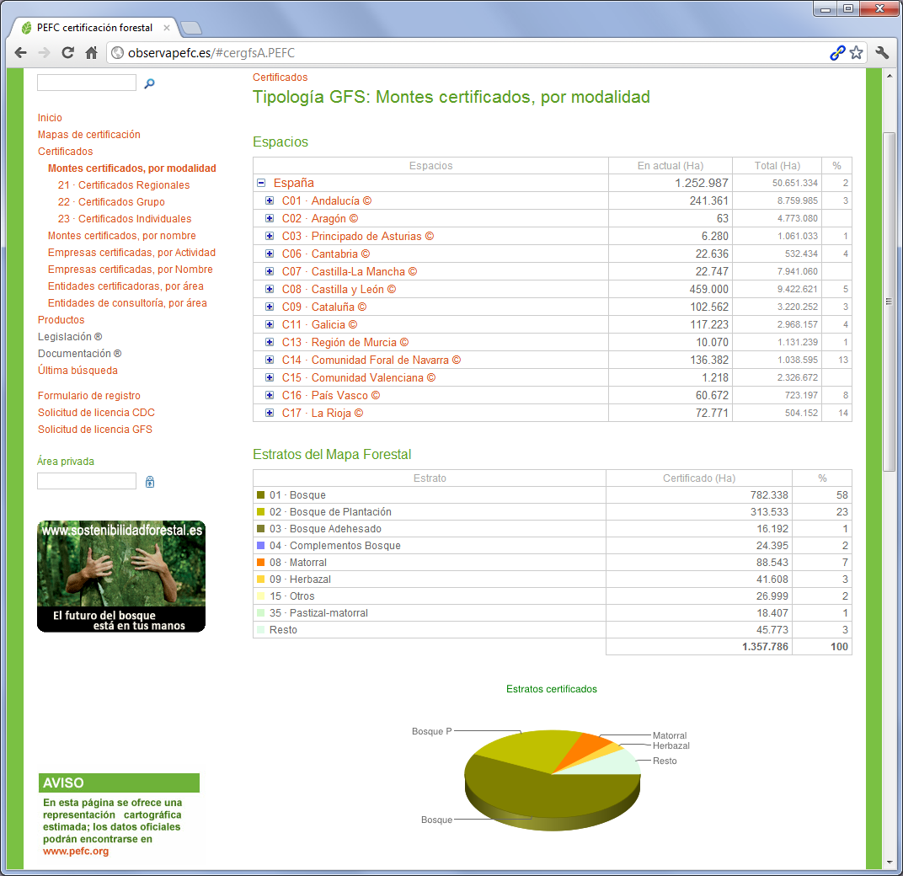Open the new tab button
This screenshot has height=876, width=903.
click(191, 28)
